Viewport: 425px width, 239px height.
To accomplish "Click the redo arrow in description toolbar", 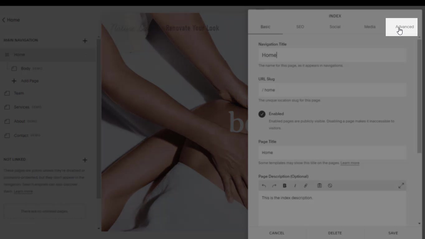I will pos(274,186).
